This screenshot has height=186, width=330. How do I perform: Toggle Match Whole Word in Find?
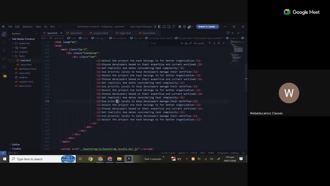point(186,43)
